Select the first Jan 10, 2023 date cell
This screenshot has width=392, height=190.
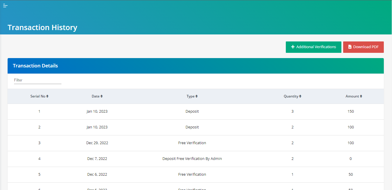[97, 111]
